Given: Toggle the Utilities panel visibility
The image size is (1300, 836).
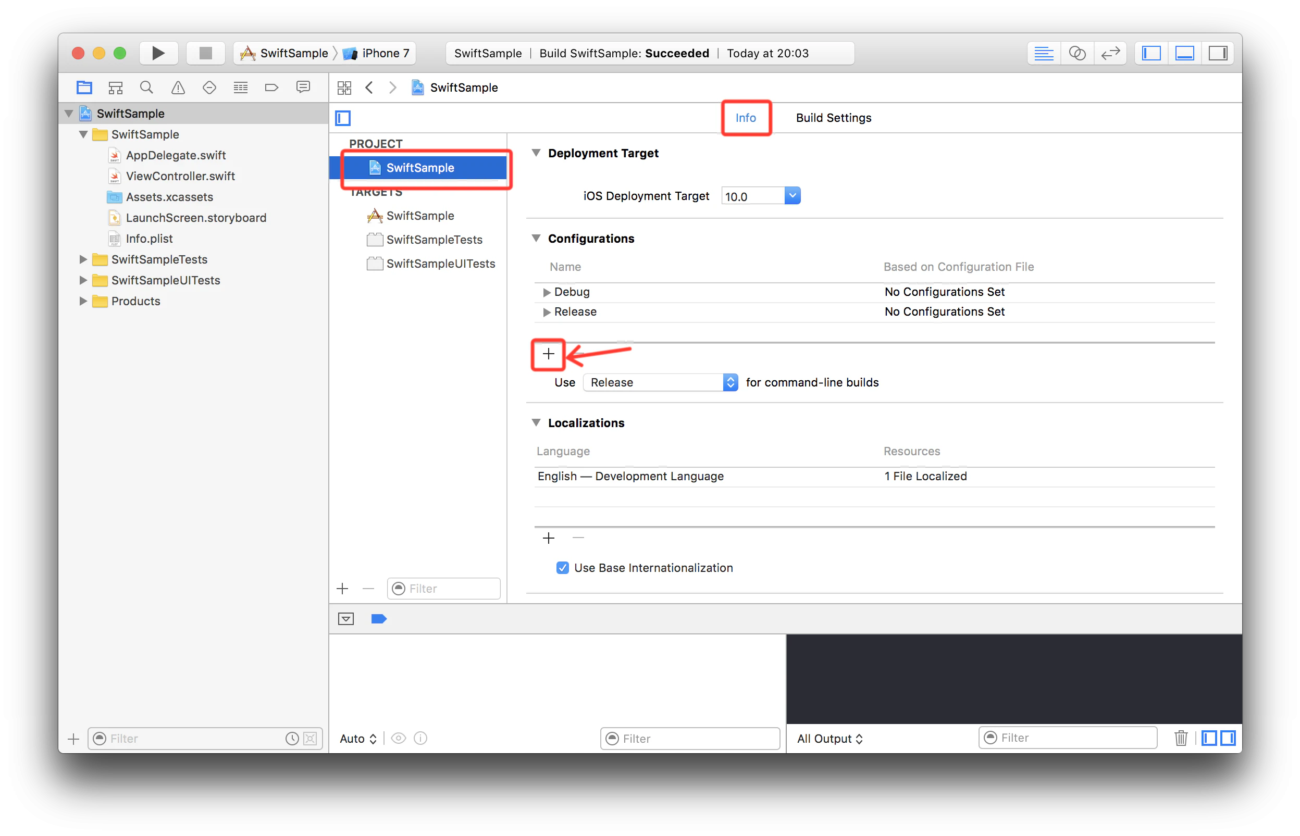Looking at the screenshot, I should pos(1218,53).
